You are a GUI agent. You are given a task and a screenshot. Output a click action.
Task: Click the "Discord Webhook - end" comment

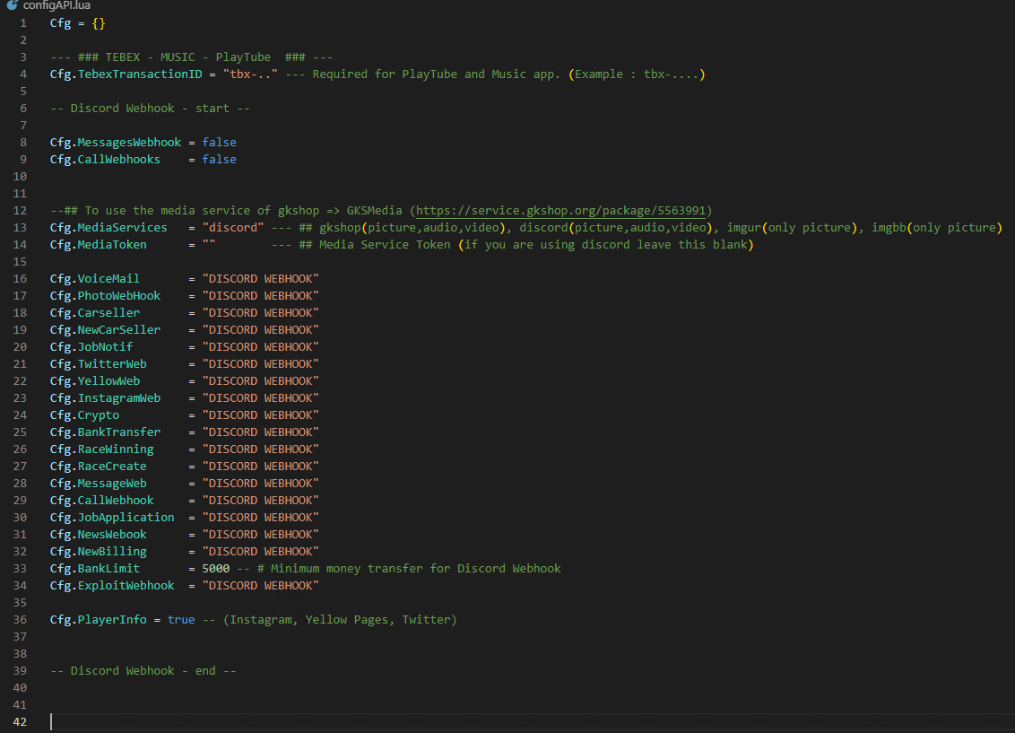click(x=143, y=670)
